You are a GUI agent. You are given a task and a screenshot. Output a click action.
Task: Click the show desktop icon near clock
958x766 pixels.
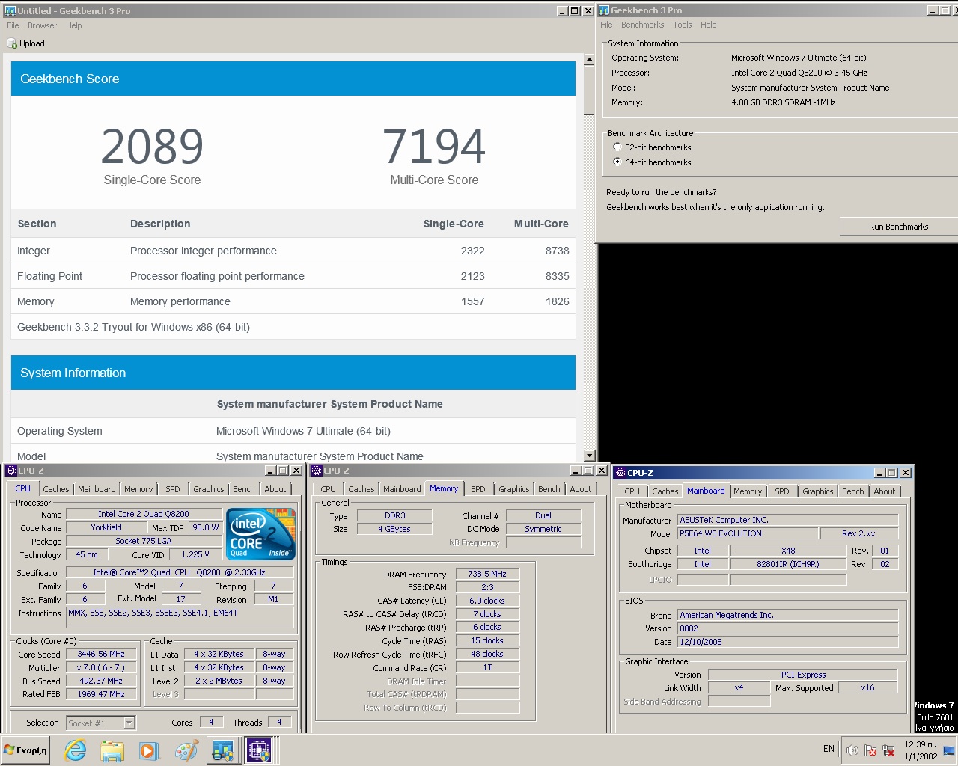point(949,750)
